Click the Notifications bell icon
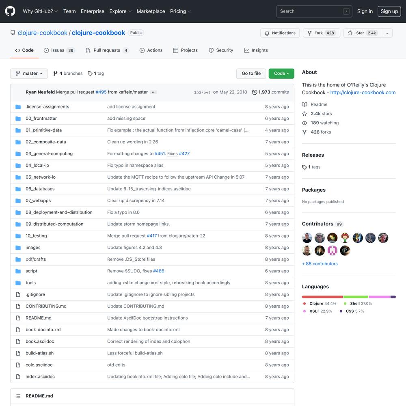Image resolution: width=406 pixels, height=406 pixels. [x=267, y=33]
